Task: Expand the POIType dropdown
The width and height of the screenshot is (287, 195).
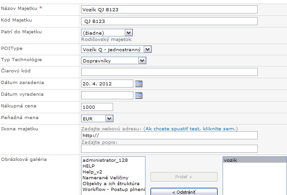Action: click(x=116, y=49)
